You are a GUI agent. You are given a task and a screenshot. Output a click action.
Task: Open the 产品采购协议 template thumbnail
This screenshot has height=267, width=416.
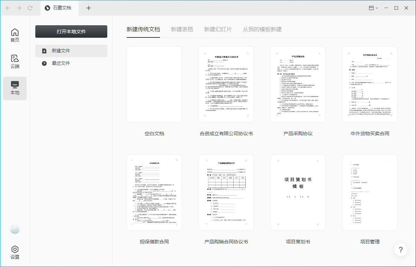coord(298,84)
